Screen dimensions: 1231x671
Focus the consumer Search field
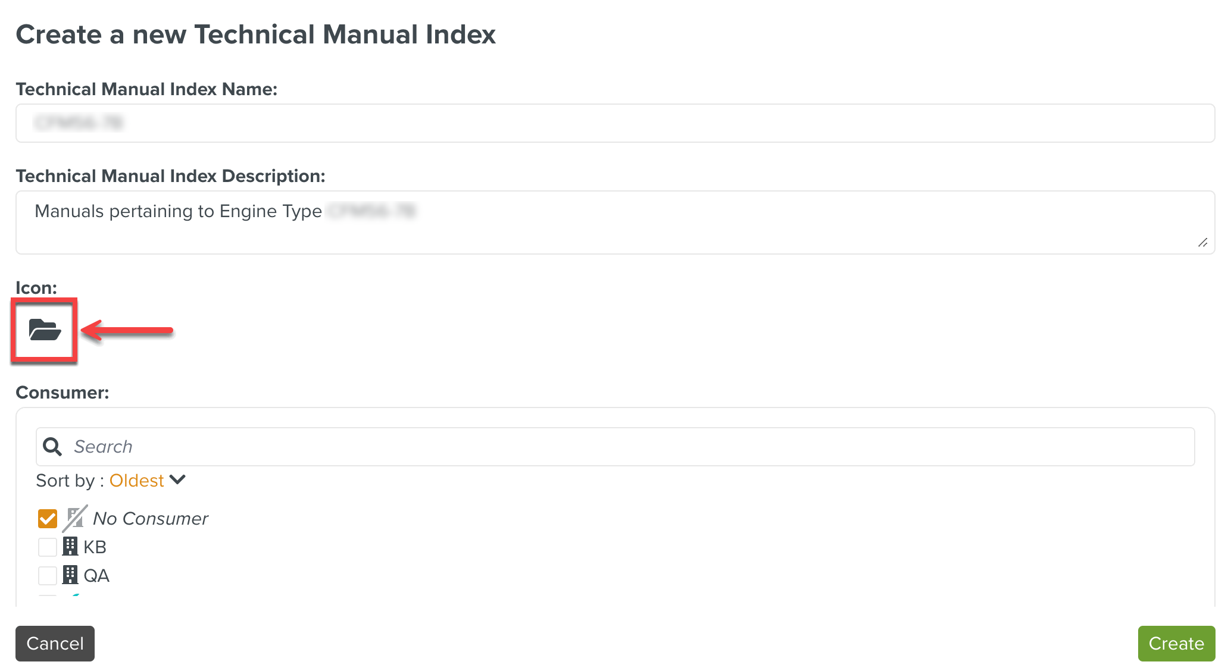(631, 447)
